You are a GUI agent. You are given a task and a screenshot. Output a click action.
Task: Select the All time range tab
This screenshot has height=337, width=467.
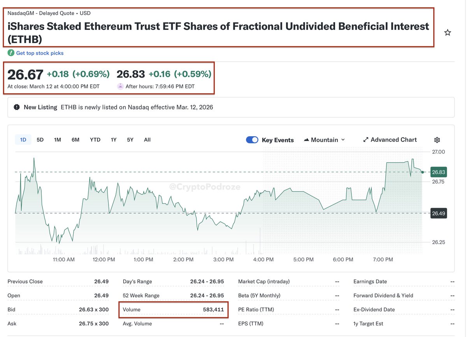coord(147,140)
